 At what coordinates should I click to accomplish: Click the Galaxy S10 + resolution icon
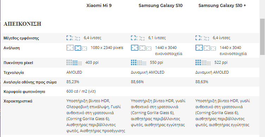[206, 48]
